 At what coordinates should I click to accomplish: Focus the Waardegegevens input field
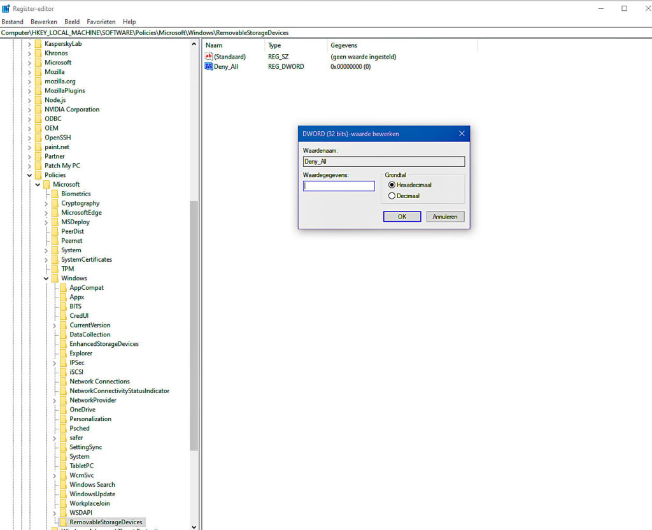339,186
